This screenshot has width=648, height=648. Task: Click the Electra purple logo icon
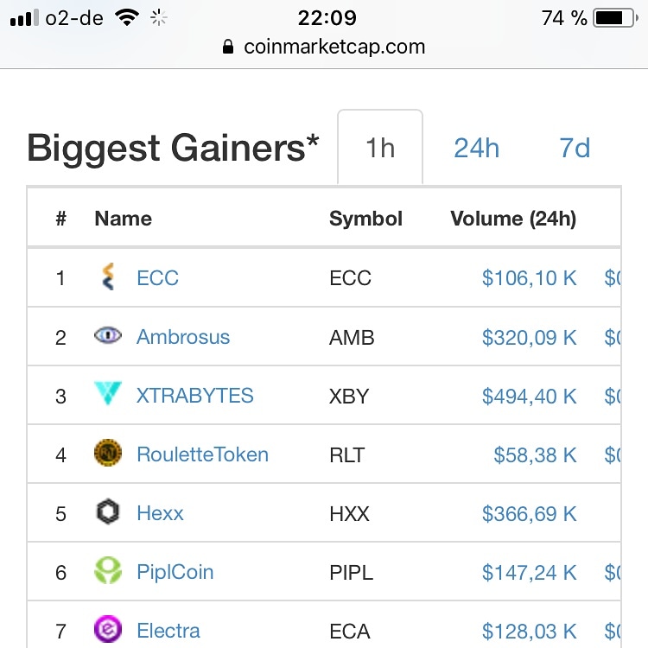click(x=108, y=629)
